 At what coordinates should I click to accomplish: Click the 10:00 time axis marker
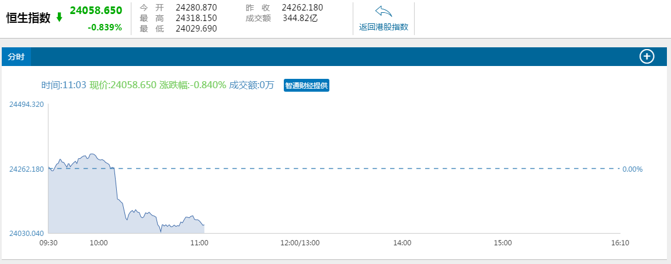[99, 242]
